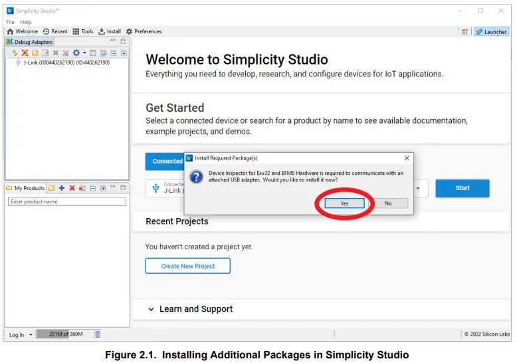Click the blue monitor icon in Debug Adapters

click(104, 53)
